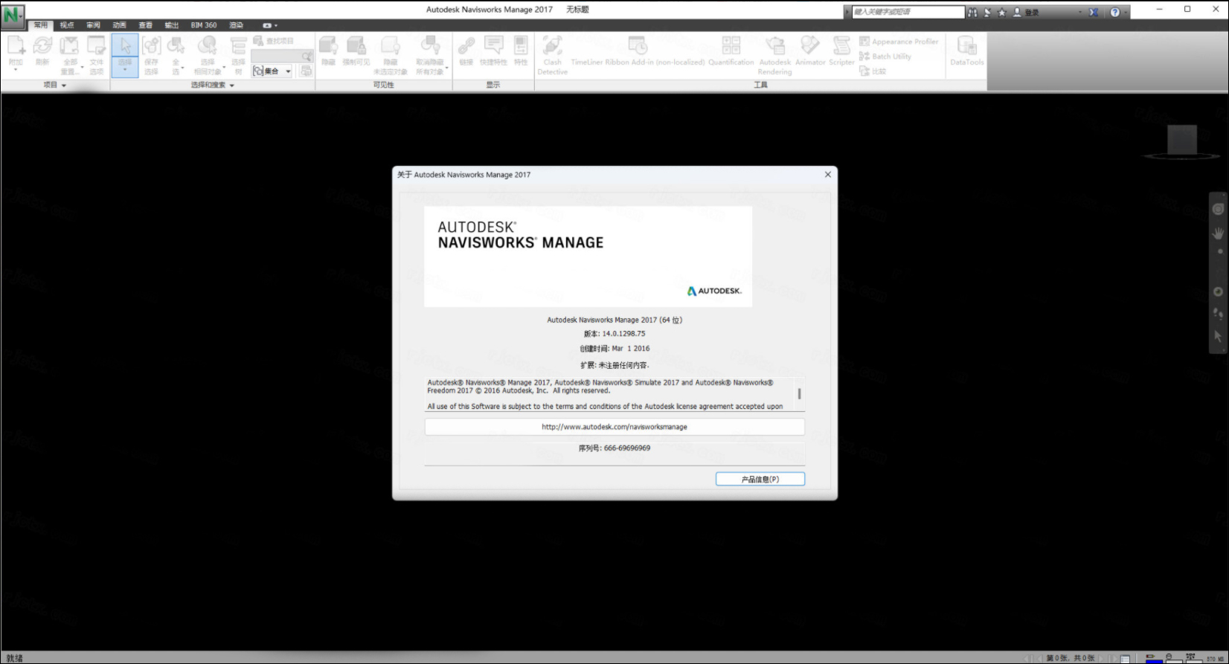
Task: Switch to the 查看 (View) tab
Action: pos(145,25)
